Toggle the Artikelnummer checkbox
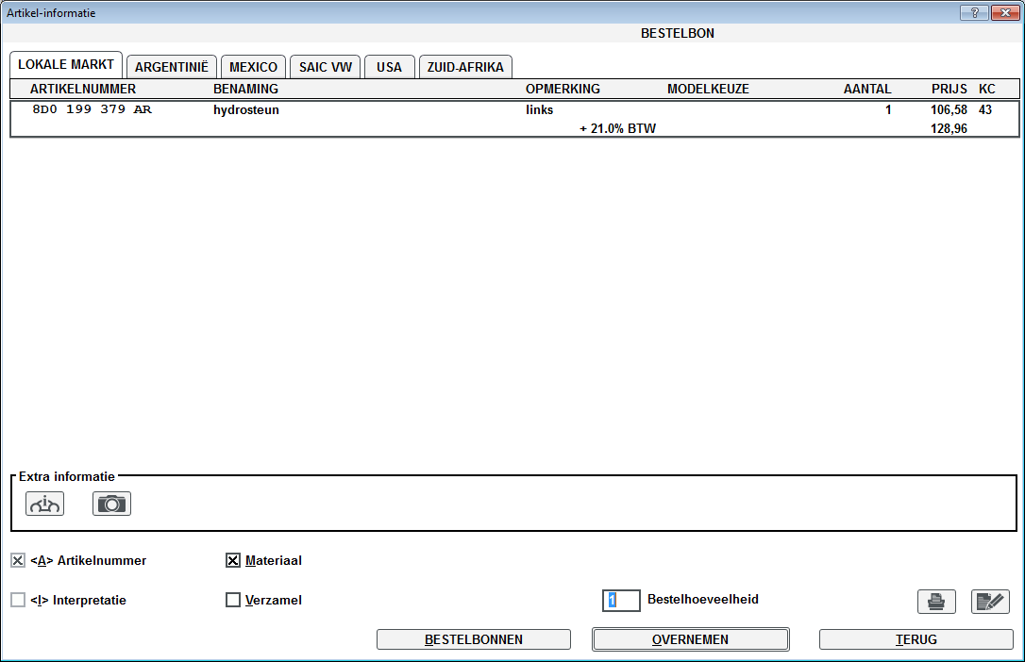 pyautogui.click(x=18, y=561)
